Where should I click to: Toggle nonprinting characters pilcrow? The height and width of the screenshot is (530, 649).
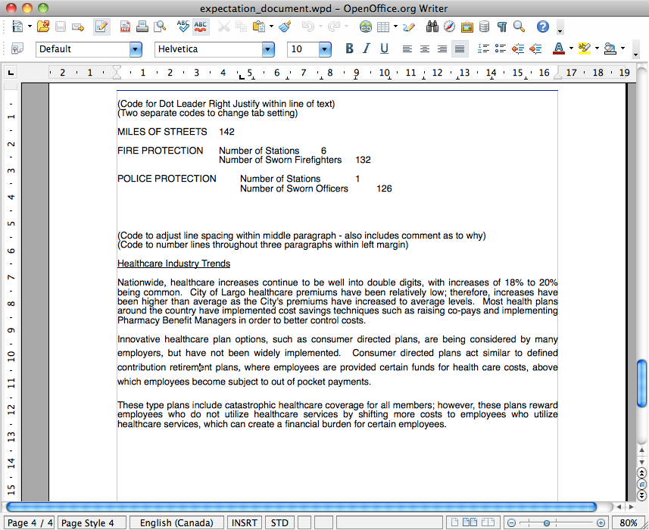click(501, 27)
